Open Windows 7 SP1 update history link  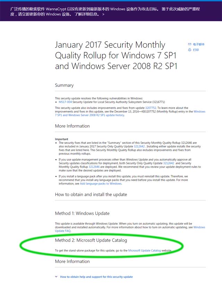tap(130, 113)
